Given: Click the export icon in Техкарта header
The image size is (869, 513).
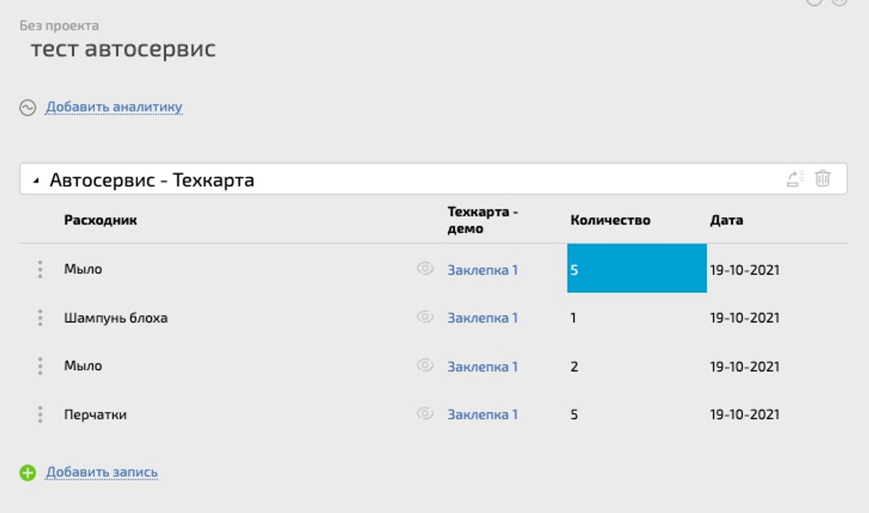Looking at the screenshot, I should (795, 179).
